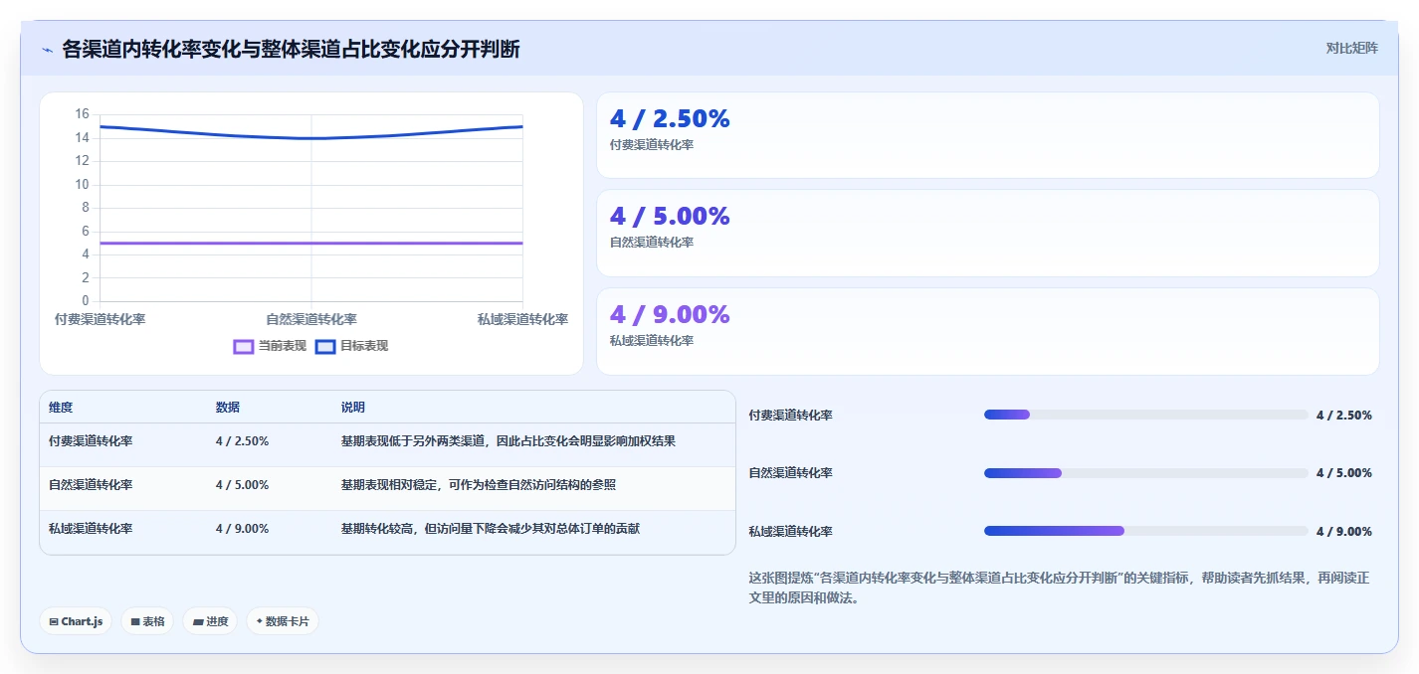Click the table cell reading 4 / 2.50%
Image resolution: width=1419 pixels, height=674 pixels.
click(x=242, y=440)
